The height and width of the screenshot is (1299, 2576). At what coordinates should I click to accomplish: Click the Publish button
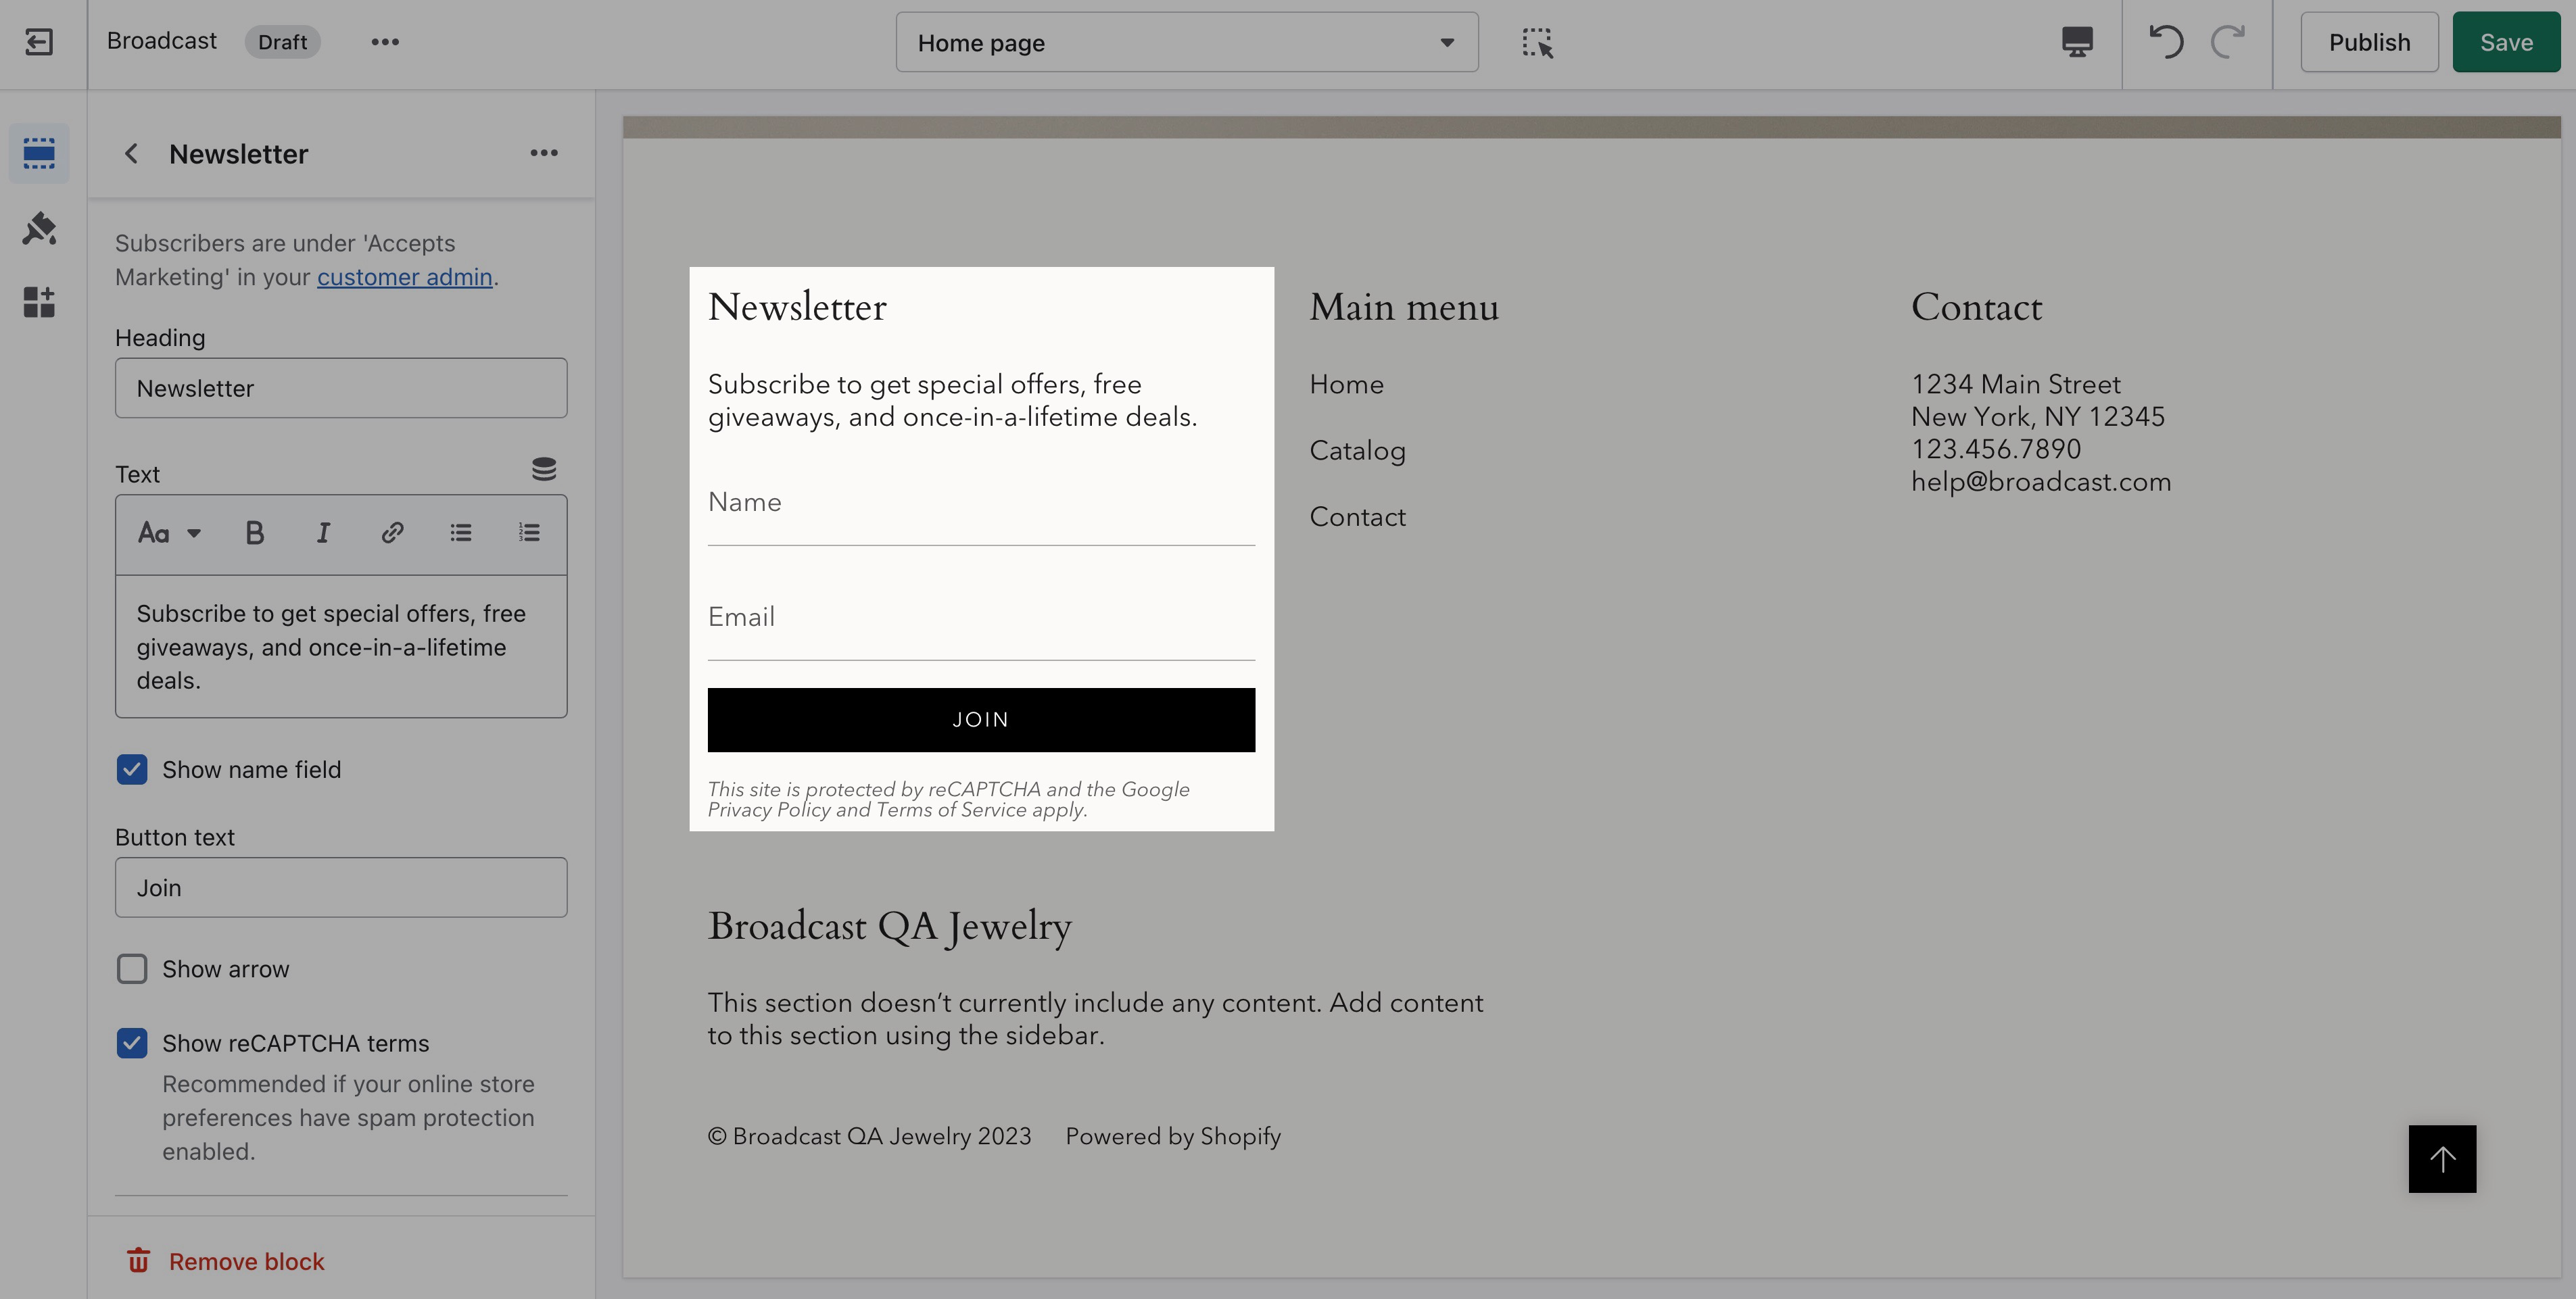click(2368, 42)
